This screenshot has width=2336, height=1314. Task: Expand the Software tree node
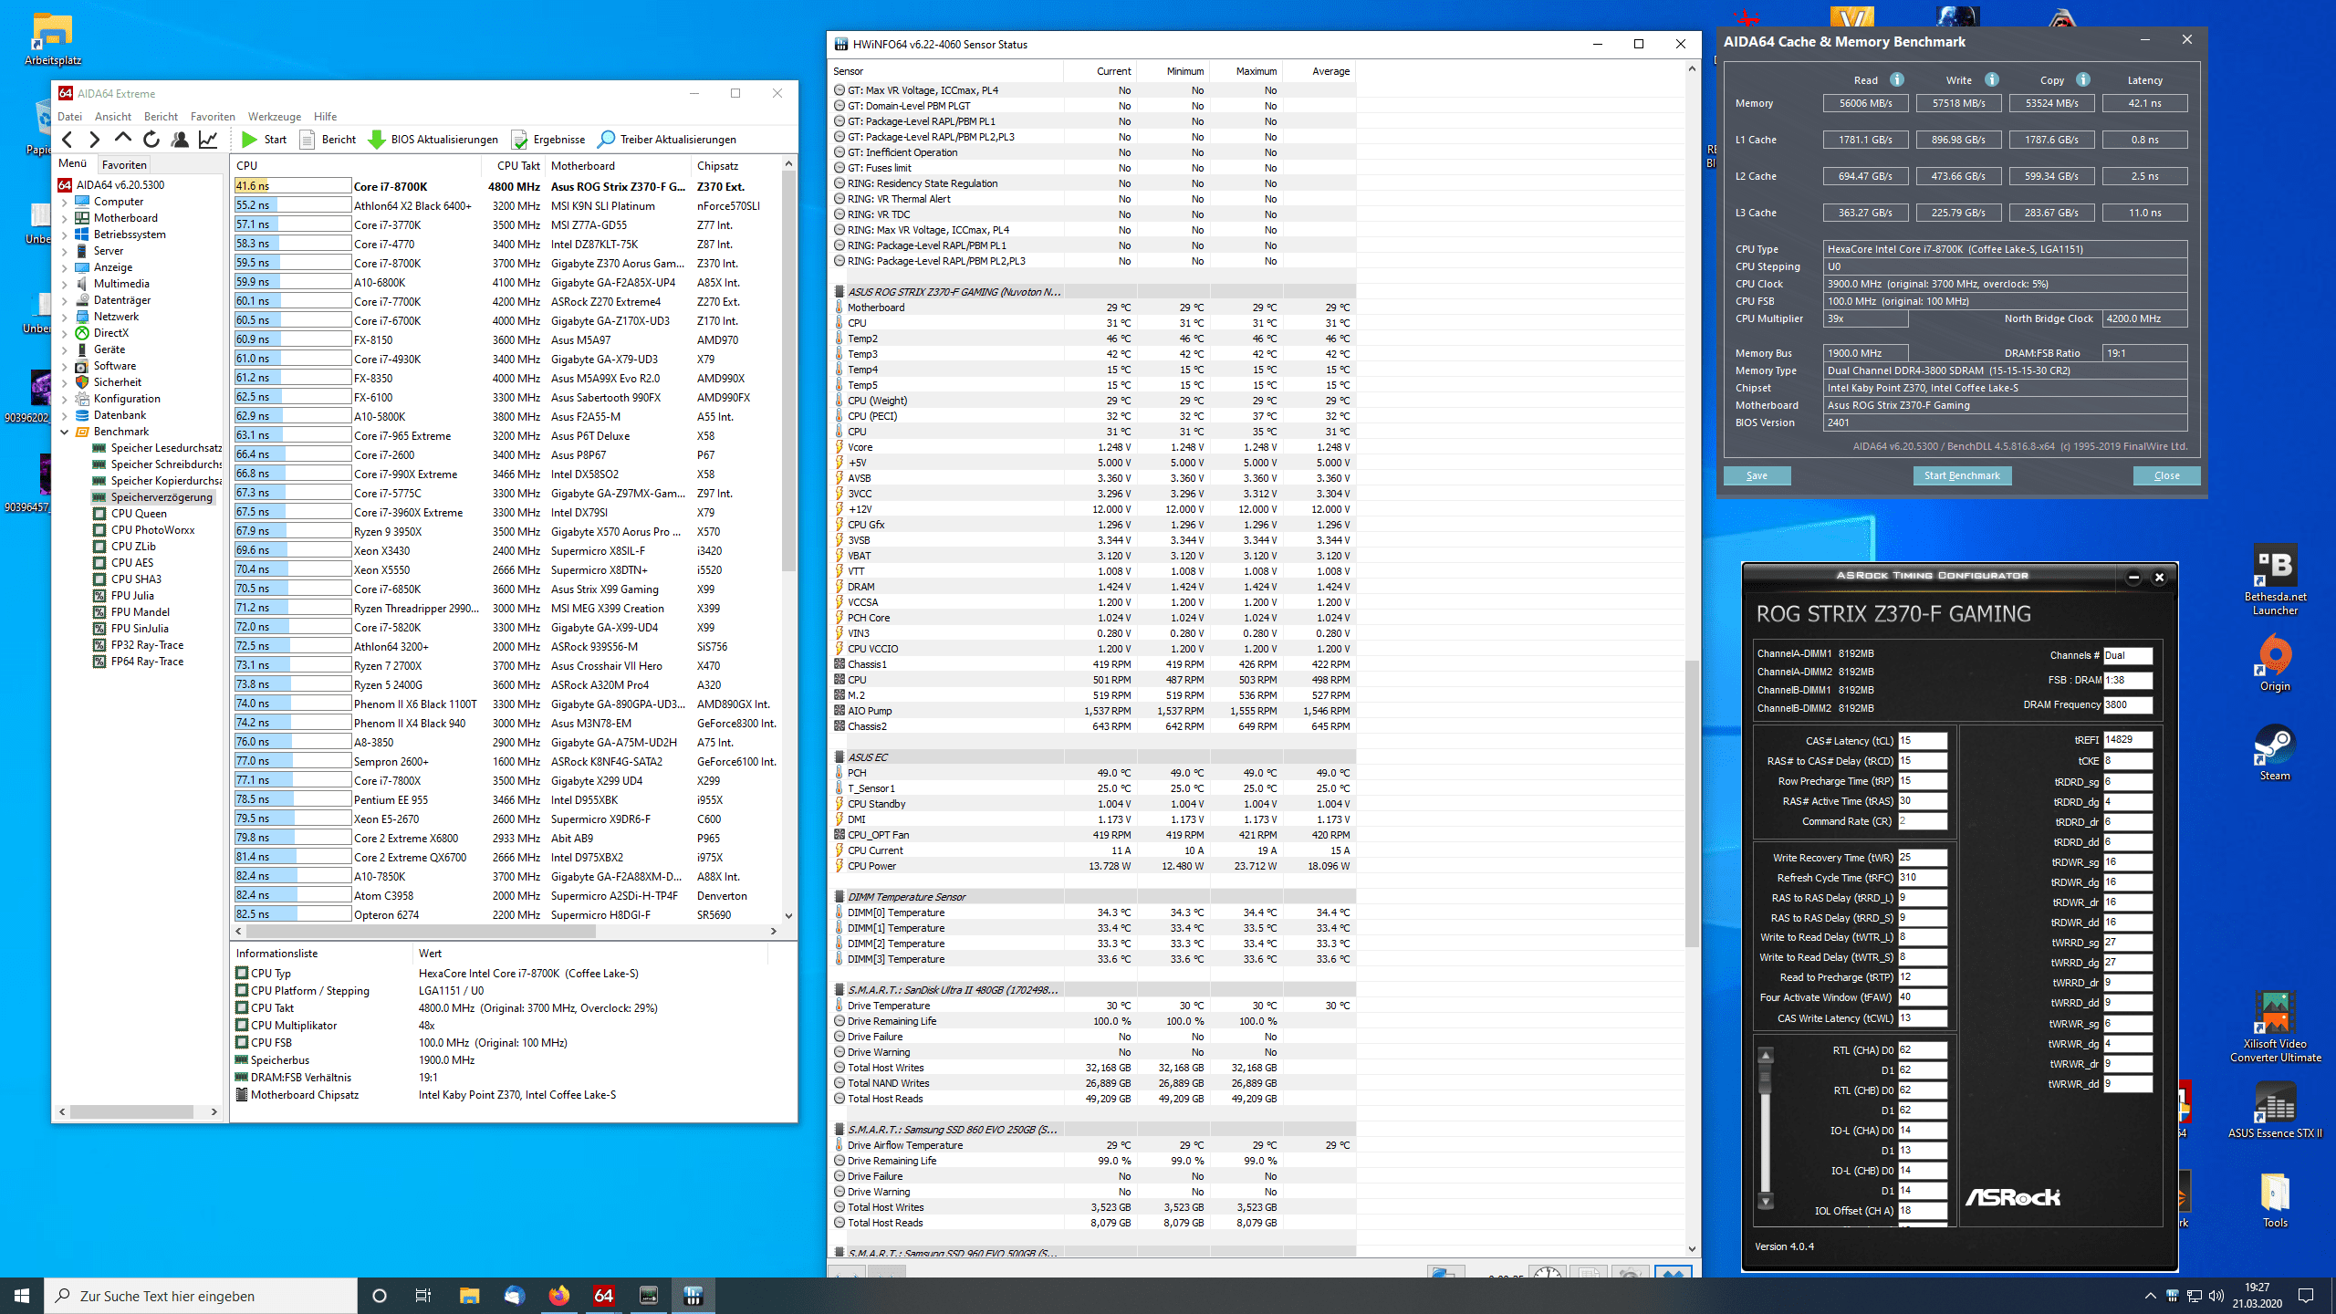[65, 366]
